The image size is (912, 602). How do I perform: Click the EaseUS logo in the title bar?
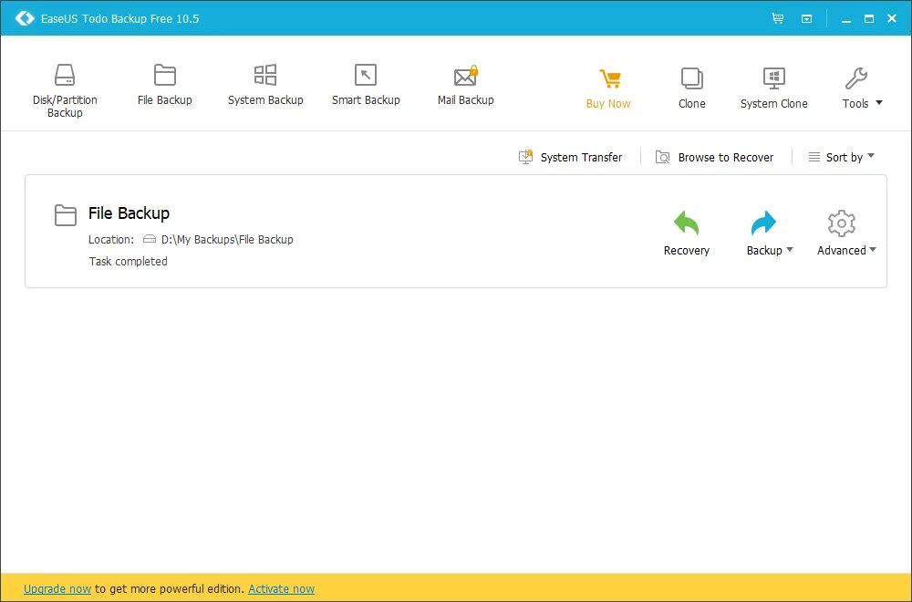(x=25, y=18)
